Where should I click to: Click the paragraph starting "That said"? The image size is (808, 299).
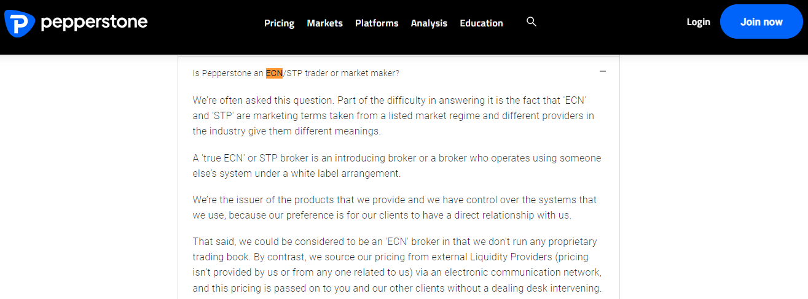point(397,265)
